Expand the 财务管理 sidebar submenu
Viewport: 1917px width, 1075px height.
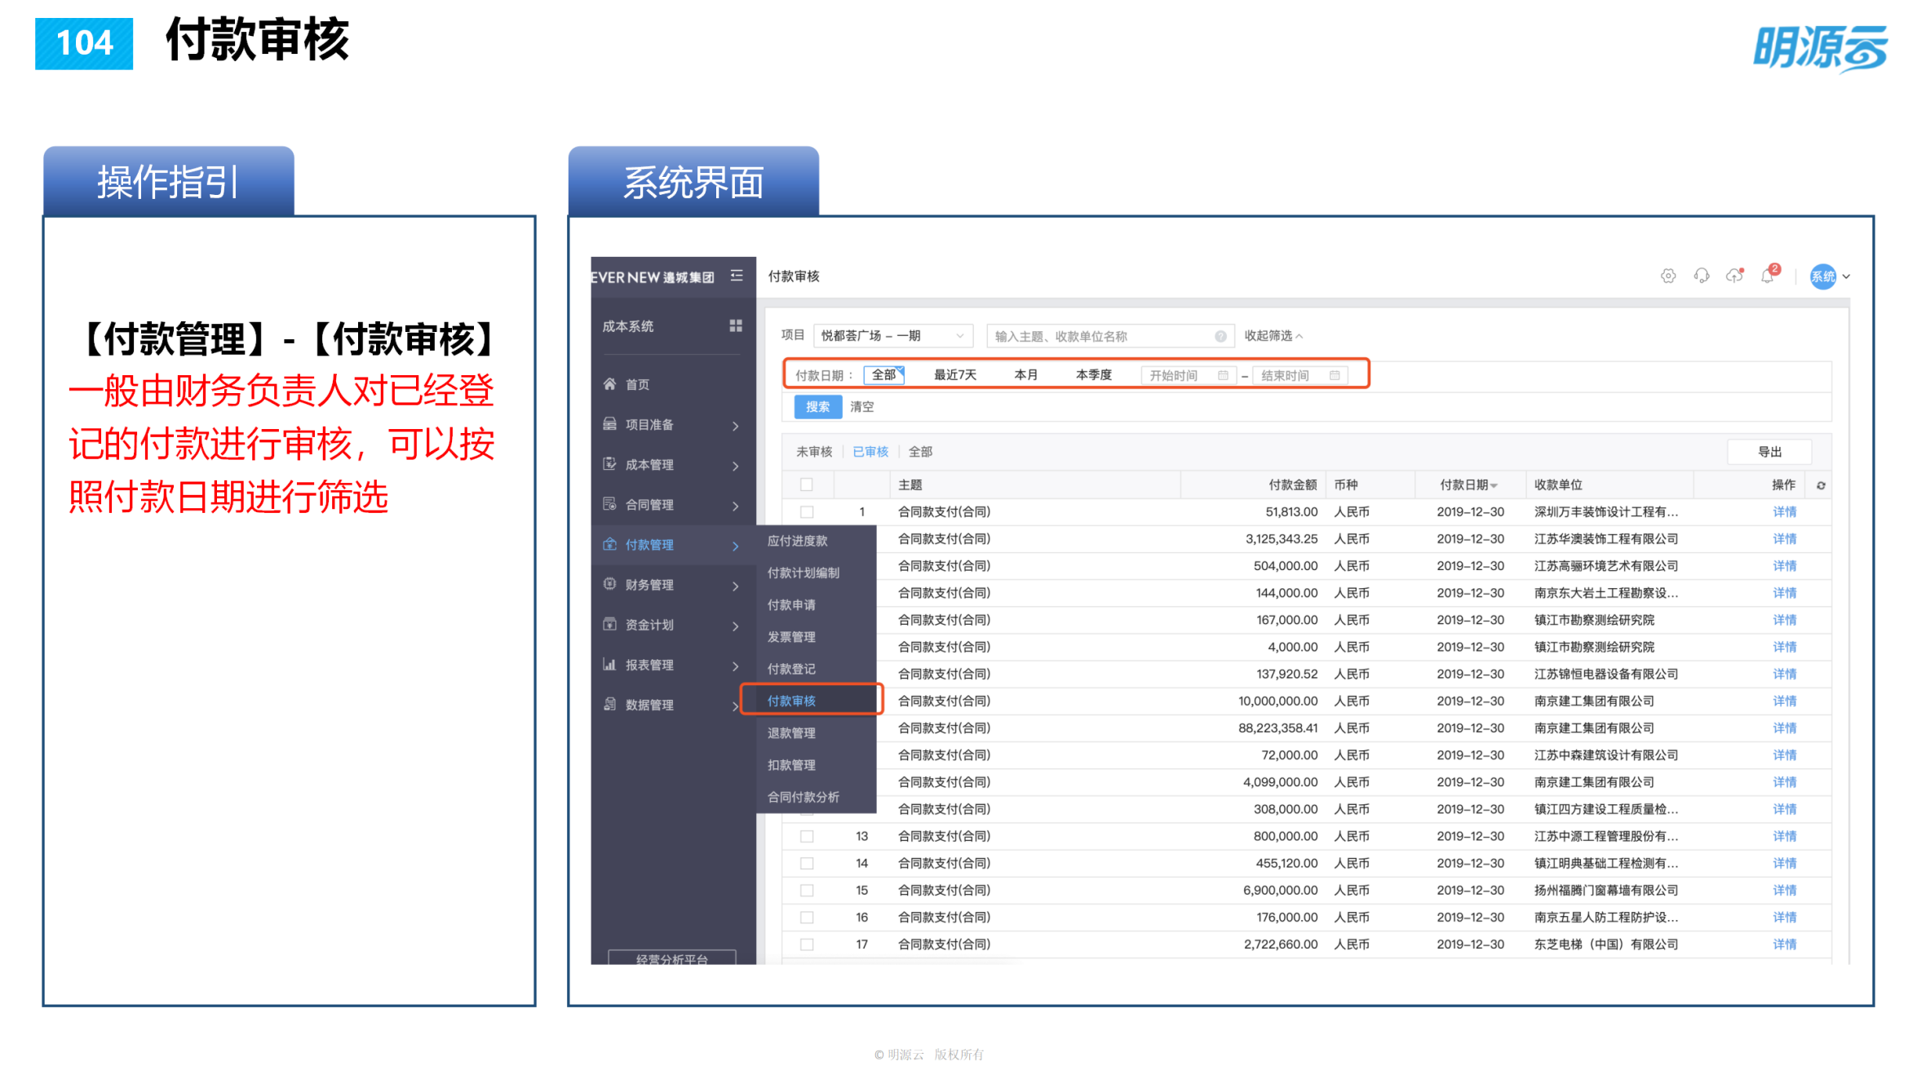[x=649, y=584]
